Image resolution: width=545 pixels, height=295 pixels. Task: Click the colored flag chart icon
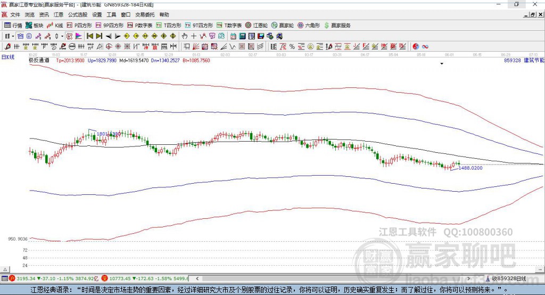(79, 36)
